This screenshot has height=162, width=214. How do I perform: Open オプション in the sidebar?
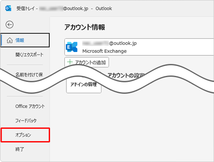click(x=25, y=135)
